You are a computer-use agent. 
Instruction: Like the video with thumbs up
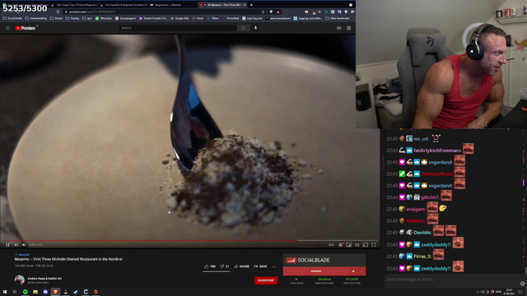[x=210, y=266]
